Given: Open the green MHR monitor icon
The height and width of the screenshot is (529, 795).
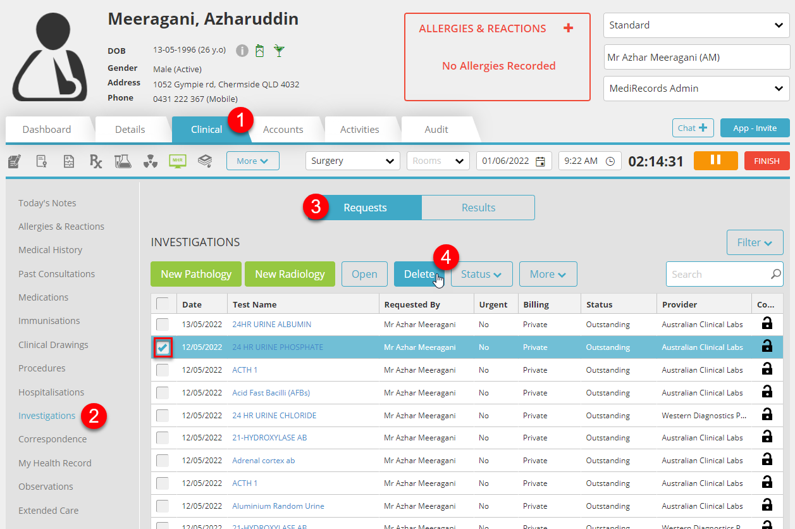Looking at the screenshot, I should (x=177, y=161).
